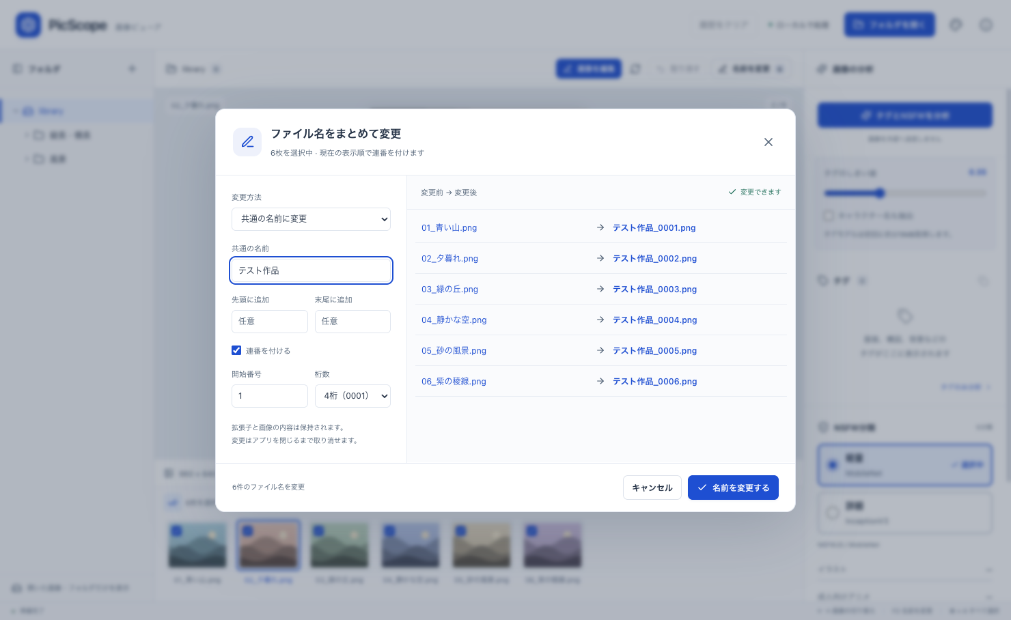Select the 06_紫の稜線.png original name
The width and height of the screenshot is (1011, 620).
[454, 382]
